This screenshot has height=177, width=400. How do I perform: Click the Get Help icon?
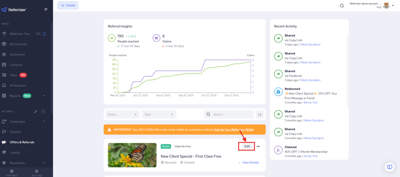point(37,171)
